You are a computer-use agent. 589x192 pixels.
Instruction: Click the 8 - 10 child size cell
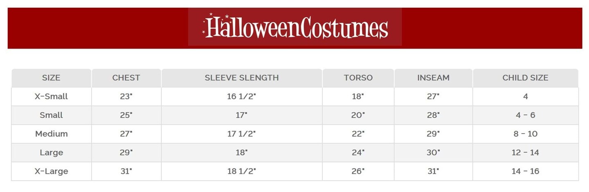point(525,134)
